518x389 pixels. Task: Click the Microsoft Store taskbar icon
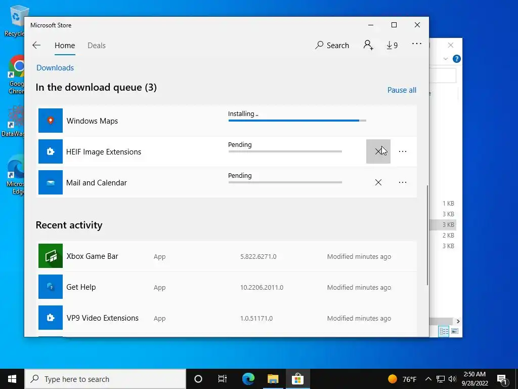pyautogui.click(x=297, y=379)
